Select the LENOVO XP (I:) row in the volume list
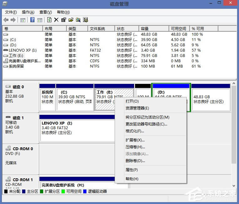 (x=23, y=50)
